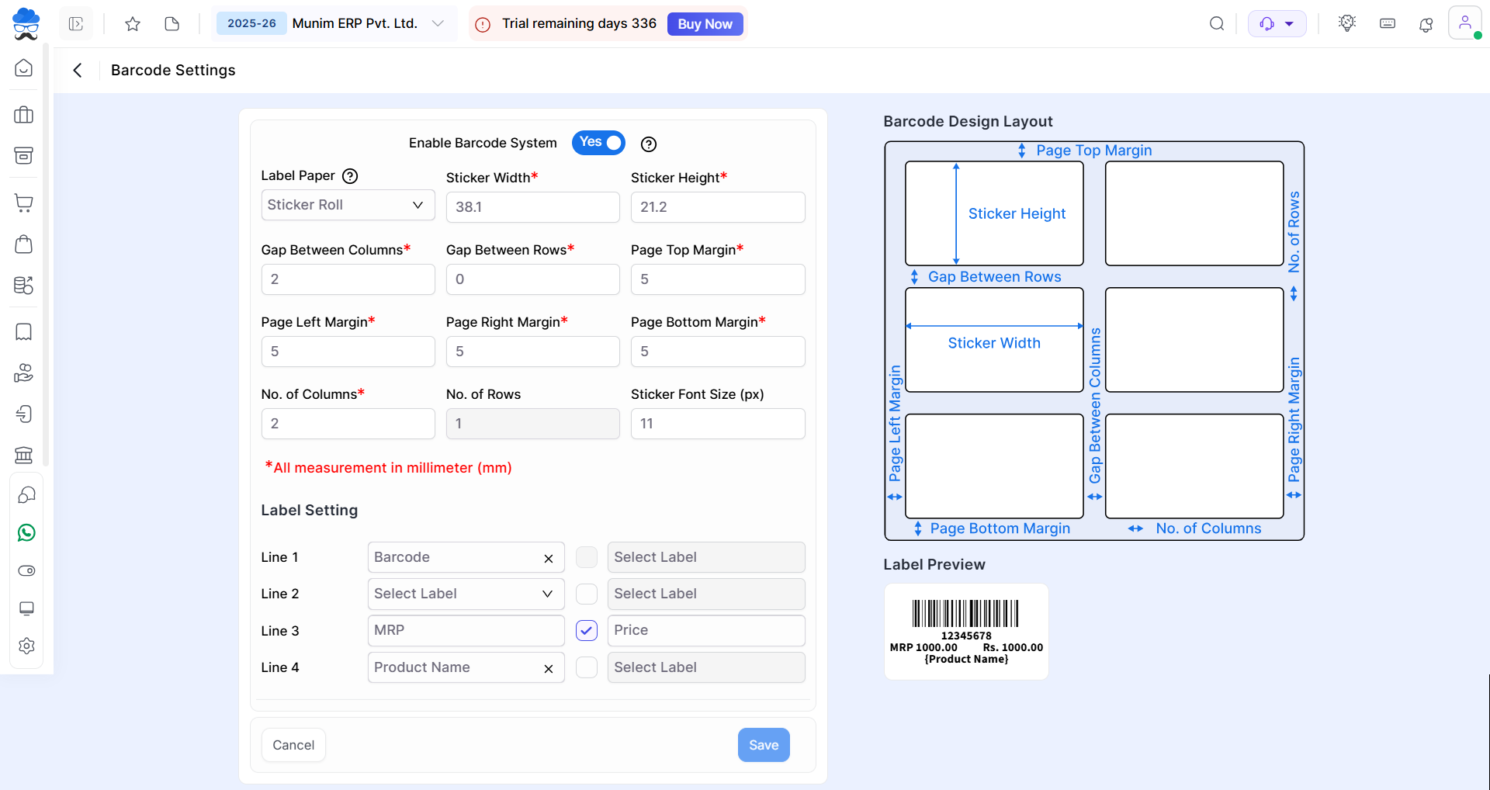Expand the Line 2 Select Label dropdown
Image resolution: width=1490 pixels, height=790 pixels.
click(466, 594)
